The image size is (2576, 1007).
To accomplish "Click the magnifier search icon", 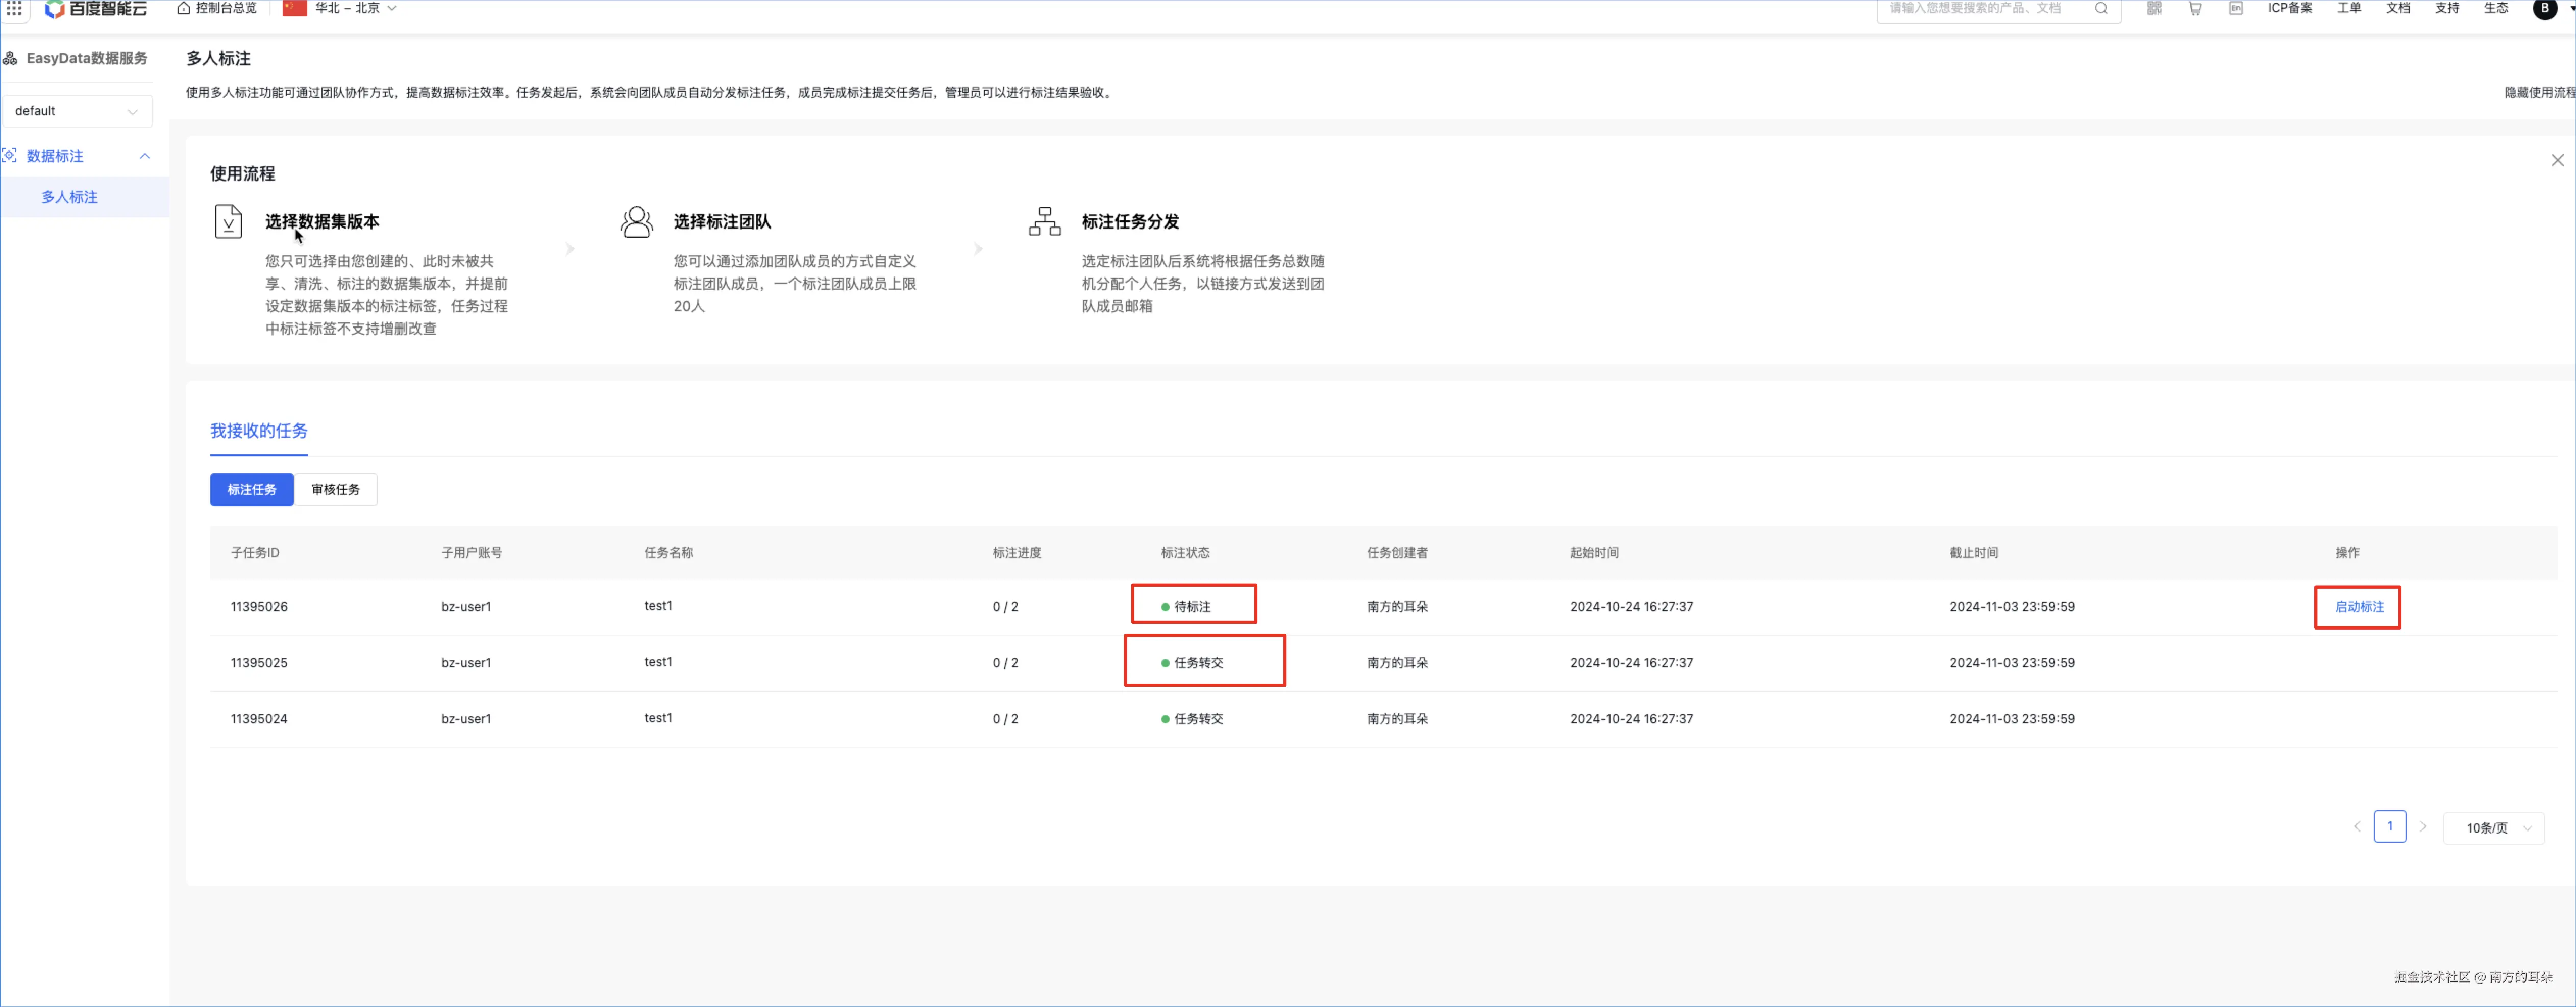I will (2101, 8).
